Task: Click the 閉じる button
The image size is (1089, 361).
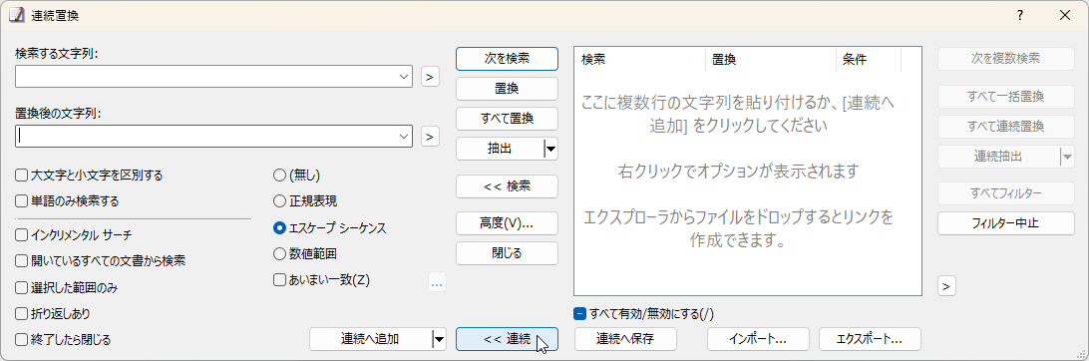Action: [507, 252]
